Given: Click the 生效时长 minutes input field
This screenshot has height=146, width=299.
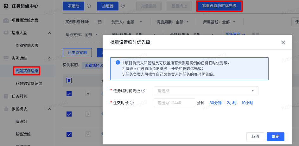Looking at the screenshot, I should point(174,103).
